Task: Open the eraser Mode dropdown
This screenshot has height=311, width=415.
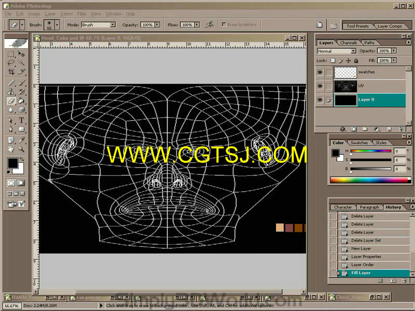Action: coord(99,24)
